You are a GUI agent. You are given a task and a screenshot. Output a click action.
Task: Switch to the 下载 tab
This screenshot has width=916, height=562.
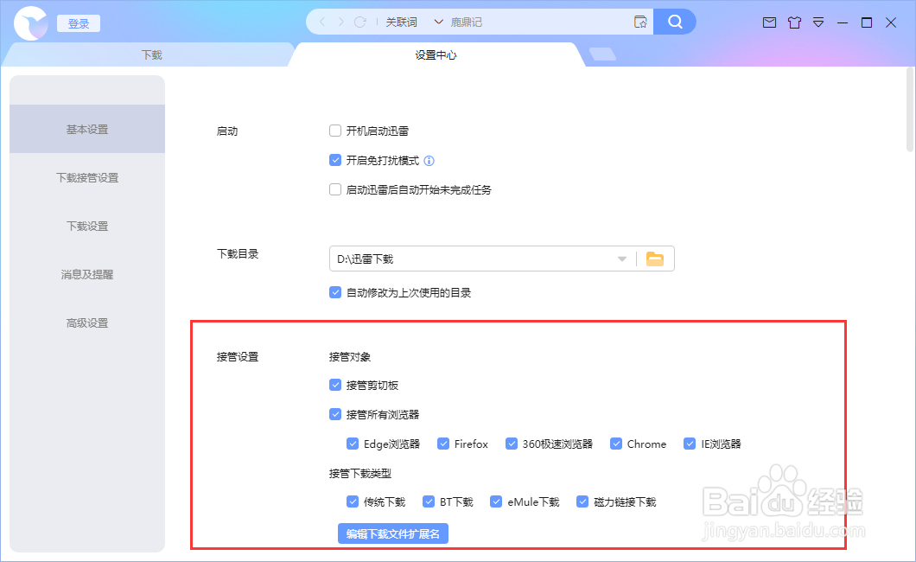pyautogui.click(x=150, y=55)
